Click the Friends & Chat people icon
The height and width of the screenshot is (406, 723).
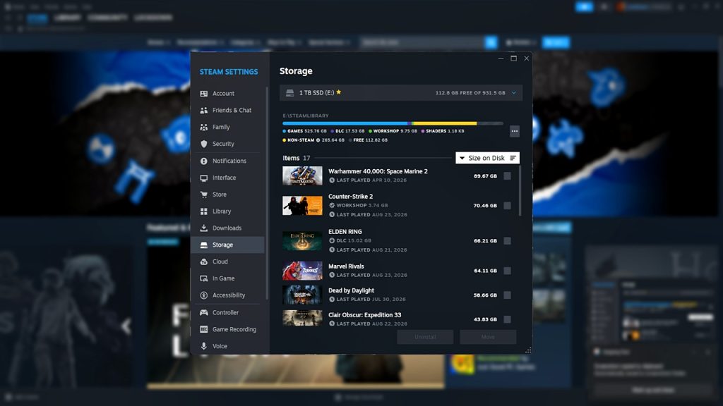[204, 111]
